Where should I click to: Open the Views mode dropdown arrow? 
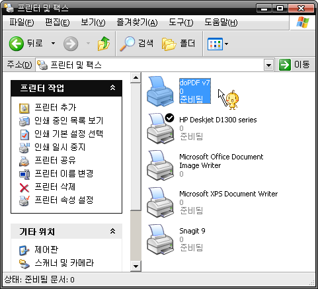pos(226,44)
